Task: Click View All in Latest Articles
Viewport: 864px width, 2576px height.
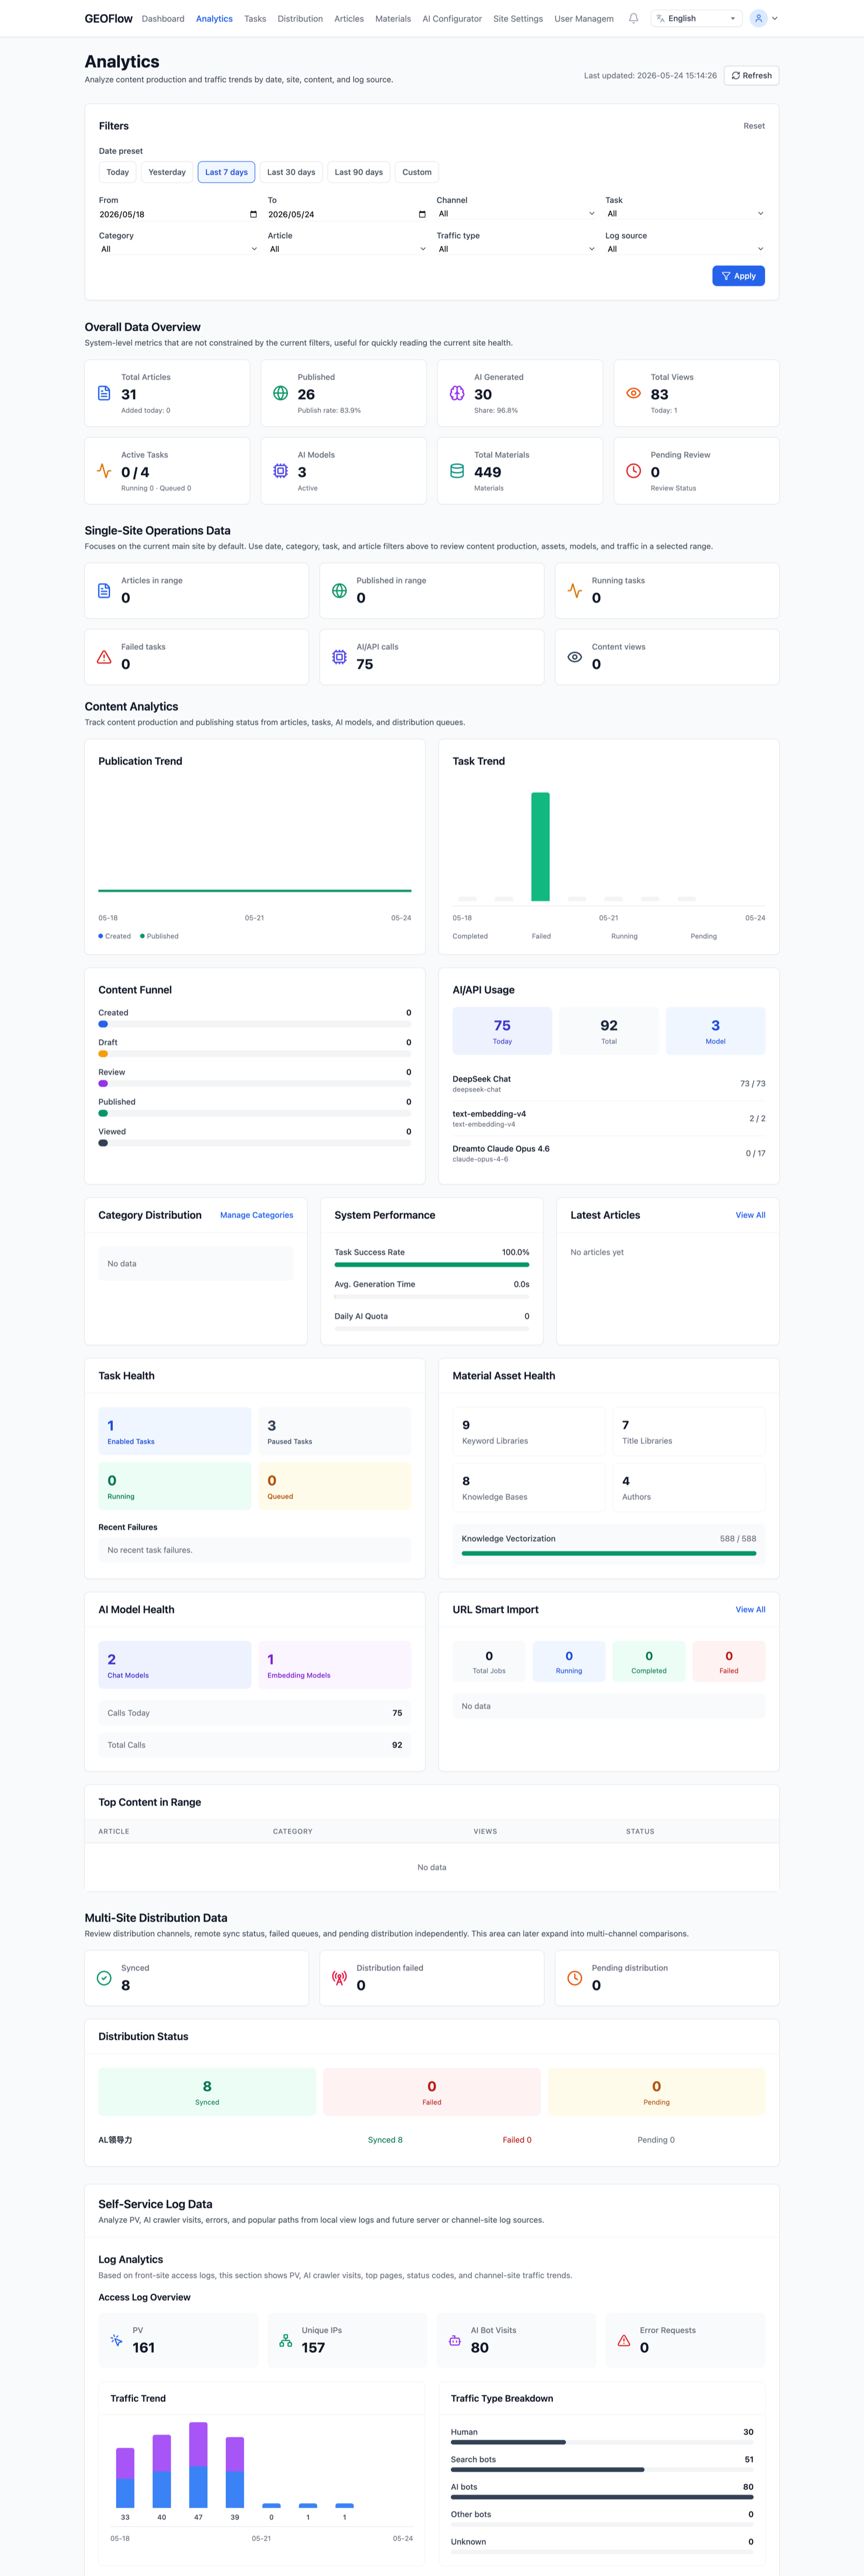Action: point(750,1215)
